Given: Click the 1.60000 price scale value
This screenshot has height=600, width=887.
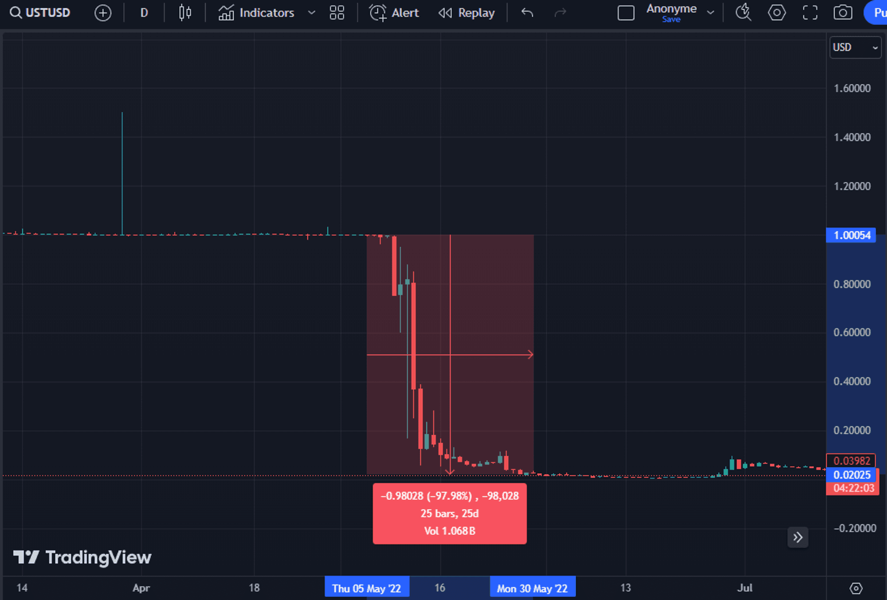Looking at the screenshot, I should click(x=852, y=88).
